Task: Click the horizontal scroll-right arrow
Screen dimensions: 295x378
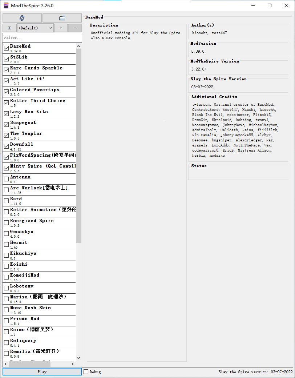Action: coord(73,364)
